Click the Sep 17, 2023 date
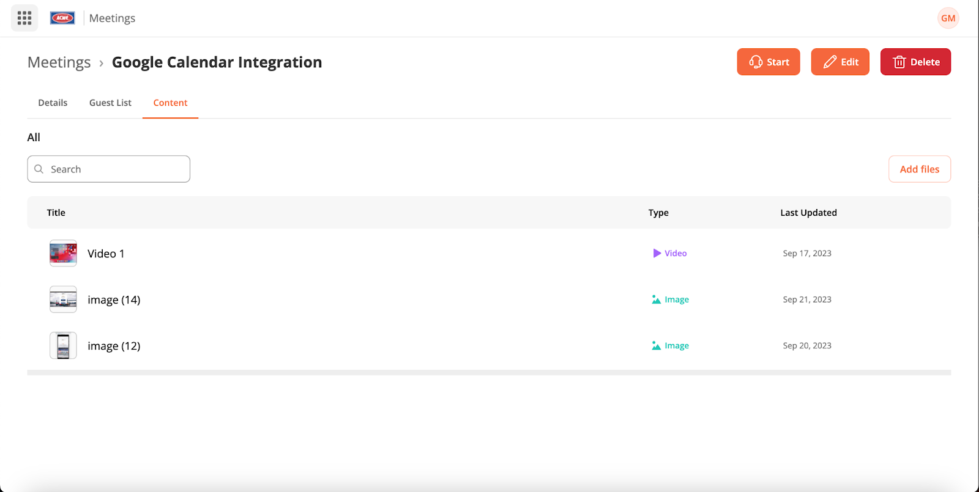Screen dimensions: 979x492 pos(807,253)
